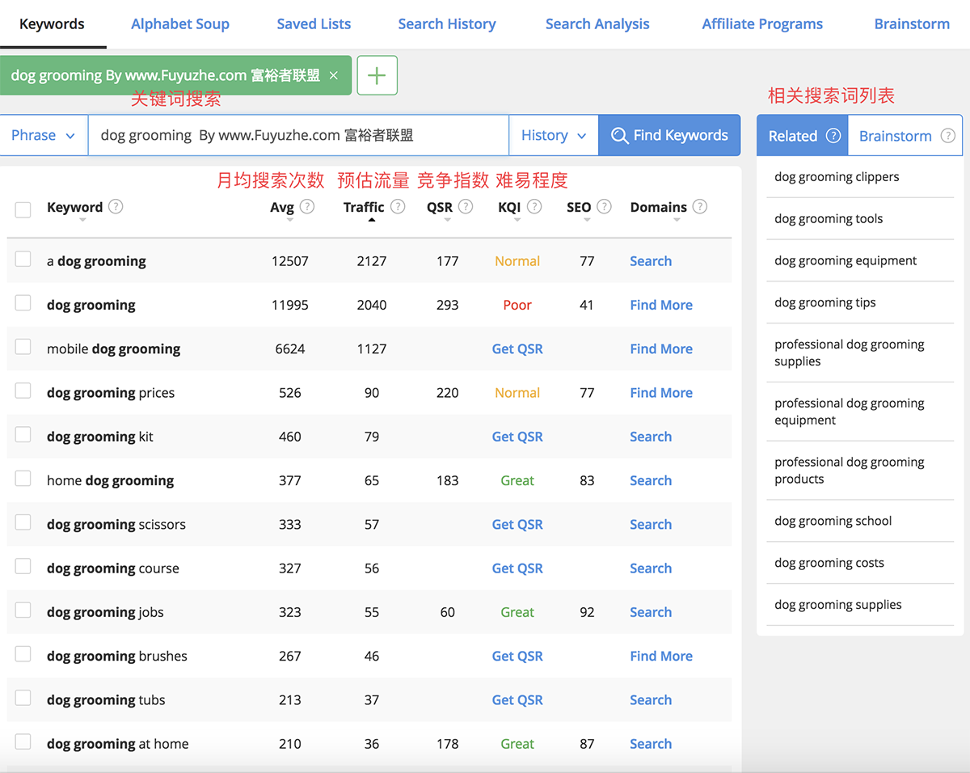Select related term dog grooming clippers
Viewport: 970px width, 773px height.
[837, 177]
